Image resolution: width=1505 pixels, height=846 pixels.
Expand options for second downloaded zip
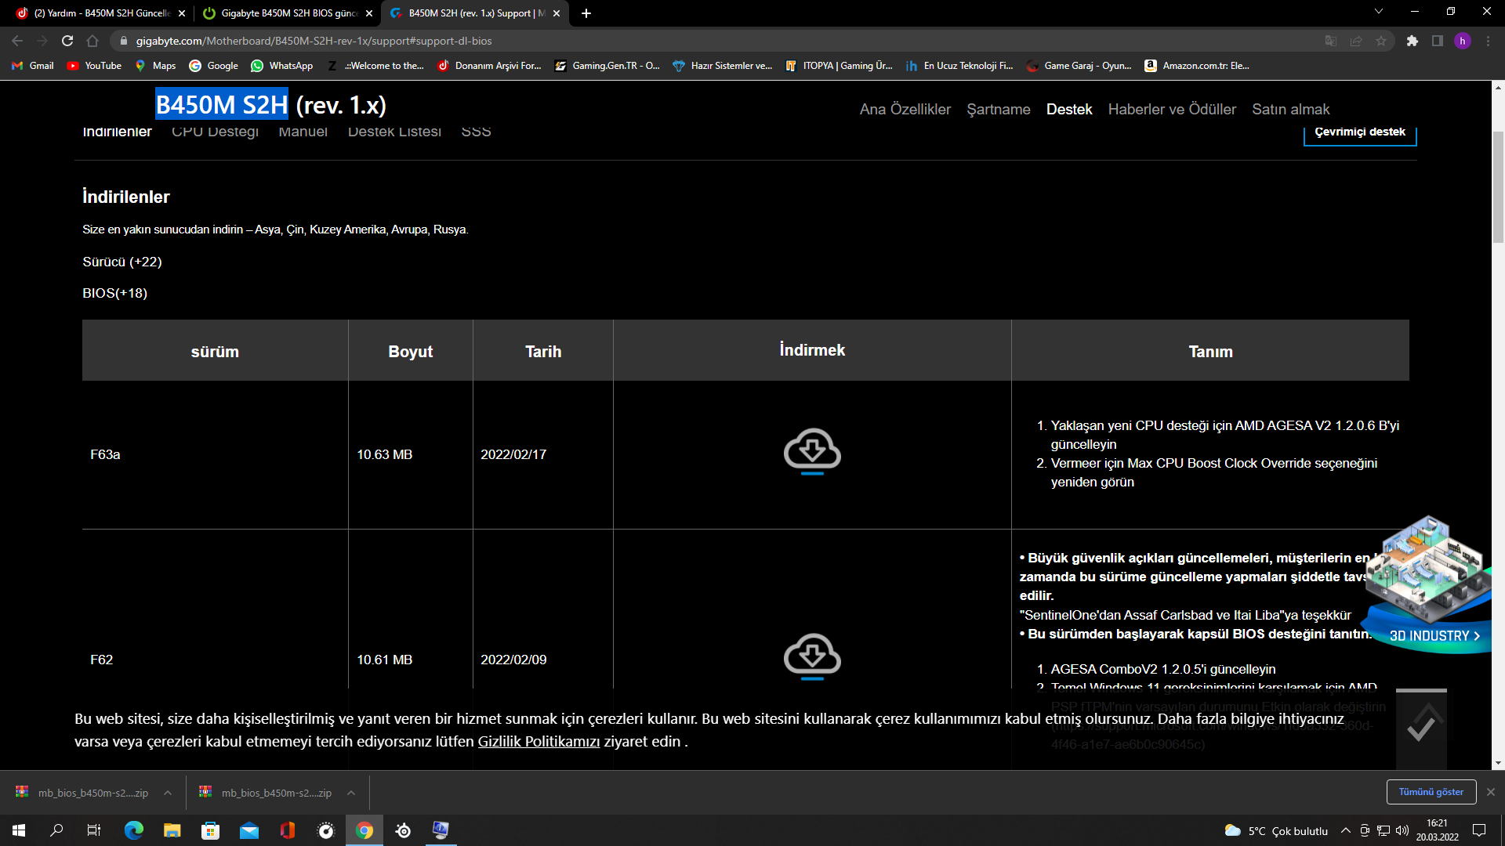[x=351, y=793]
